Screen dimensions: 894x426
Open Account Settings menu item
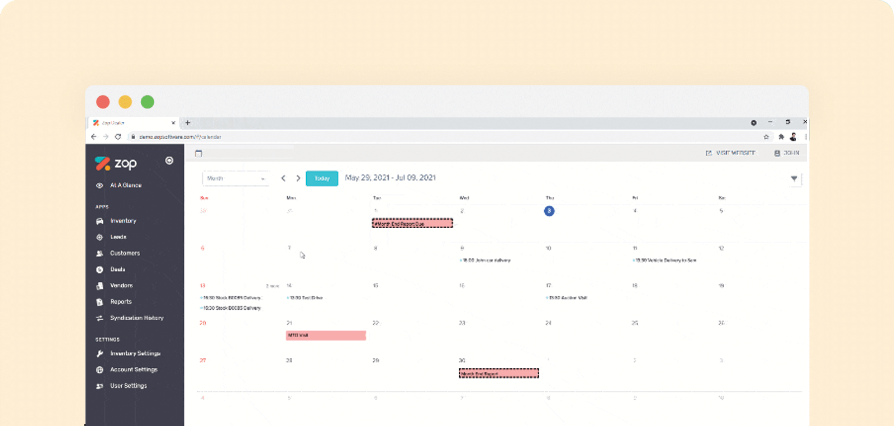click(x=134, y=370)
